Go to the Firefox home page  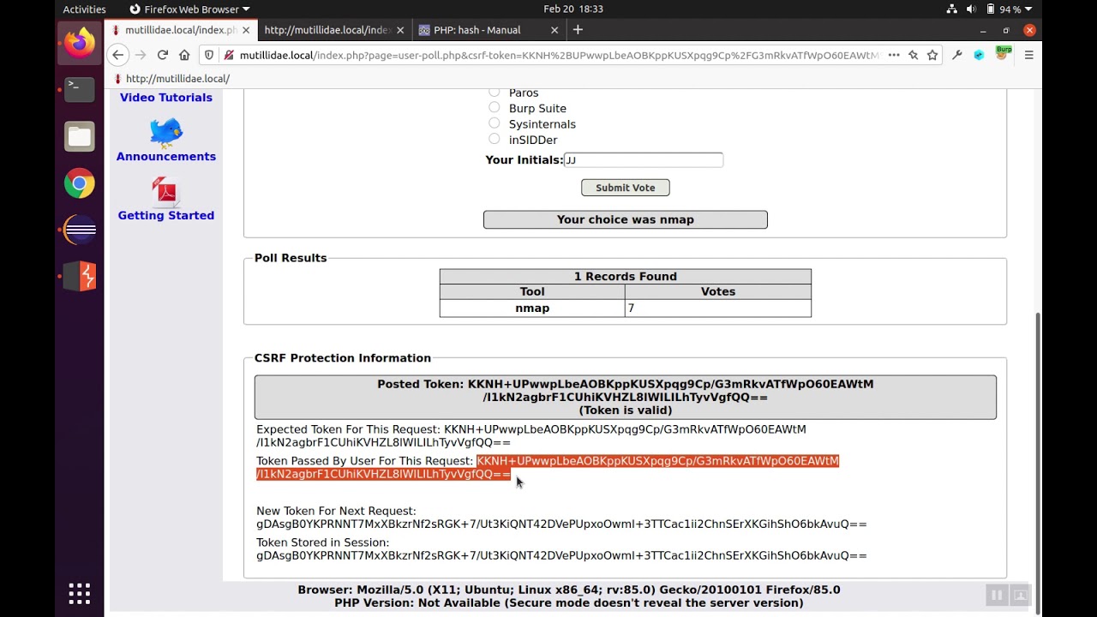pyautogui.click(x=184, y=55)
